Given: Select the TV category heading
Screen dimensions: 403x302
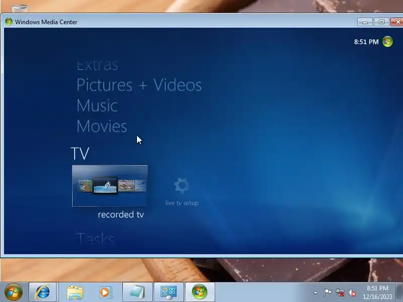Looking at the screenshot, I should [x=80, y=154].
